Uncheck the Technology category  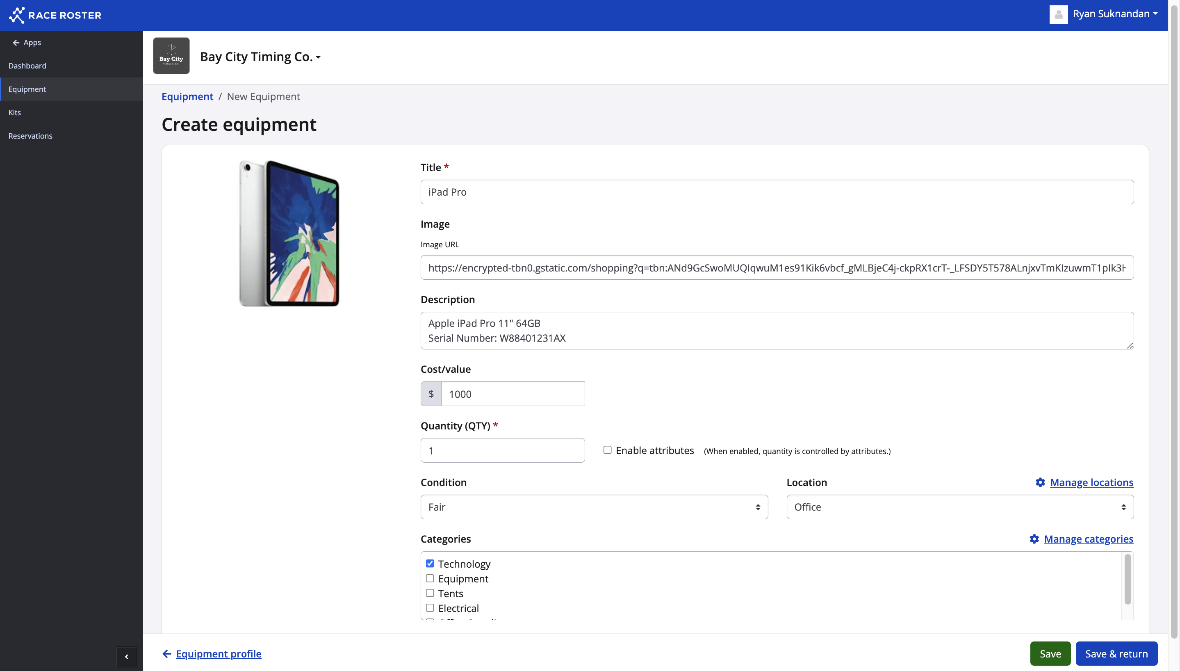pos(430,563)
